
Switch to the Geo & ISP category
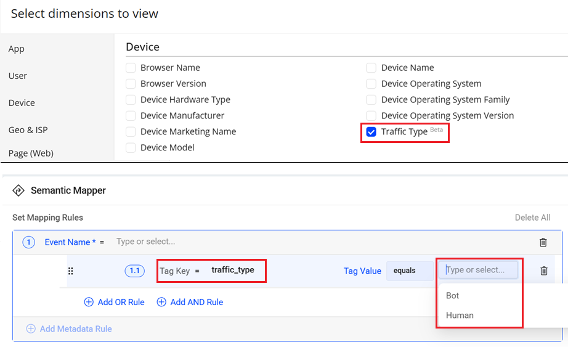(x=28, y=130)
